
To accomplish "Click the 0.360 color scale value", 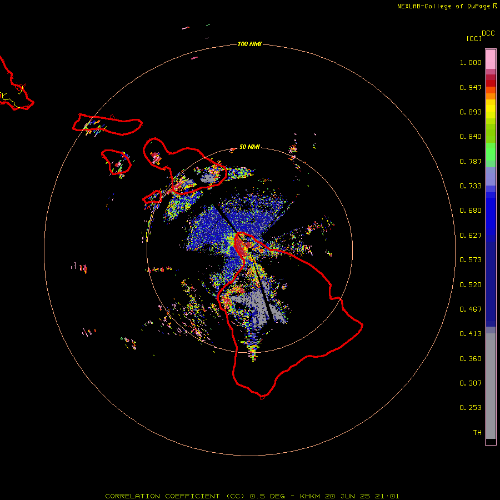I will point(471,359).
